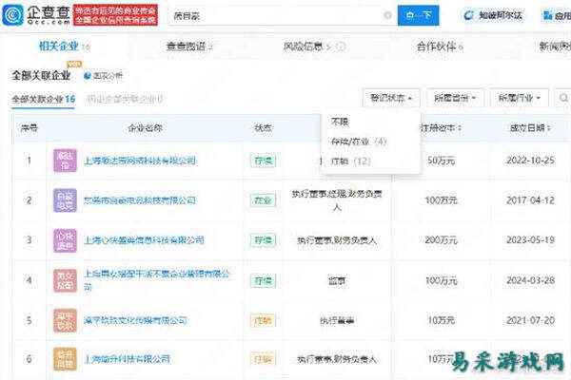The height and width of the screenshot is (380, 571).
Task: Click the salmon company logo in row 5
Action: tap(65, 320)
